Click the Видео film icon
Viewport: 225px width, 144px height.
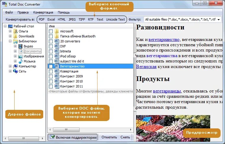pyautogui.click(x=20, y=46)
